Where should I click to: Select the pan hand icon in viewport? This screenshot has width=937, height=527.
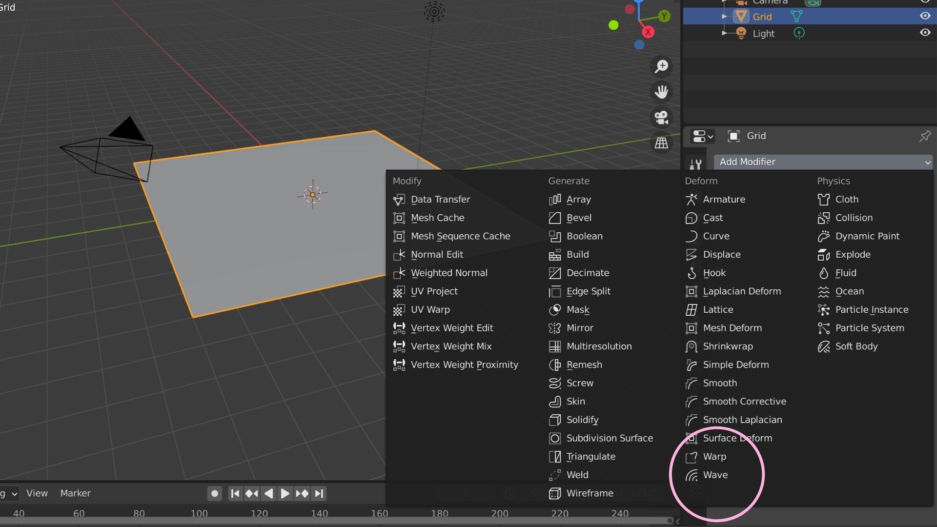coord(661,92)
